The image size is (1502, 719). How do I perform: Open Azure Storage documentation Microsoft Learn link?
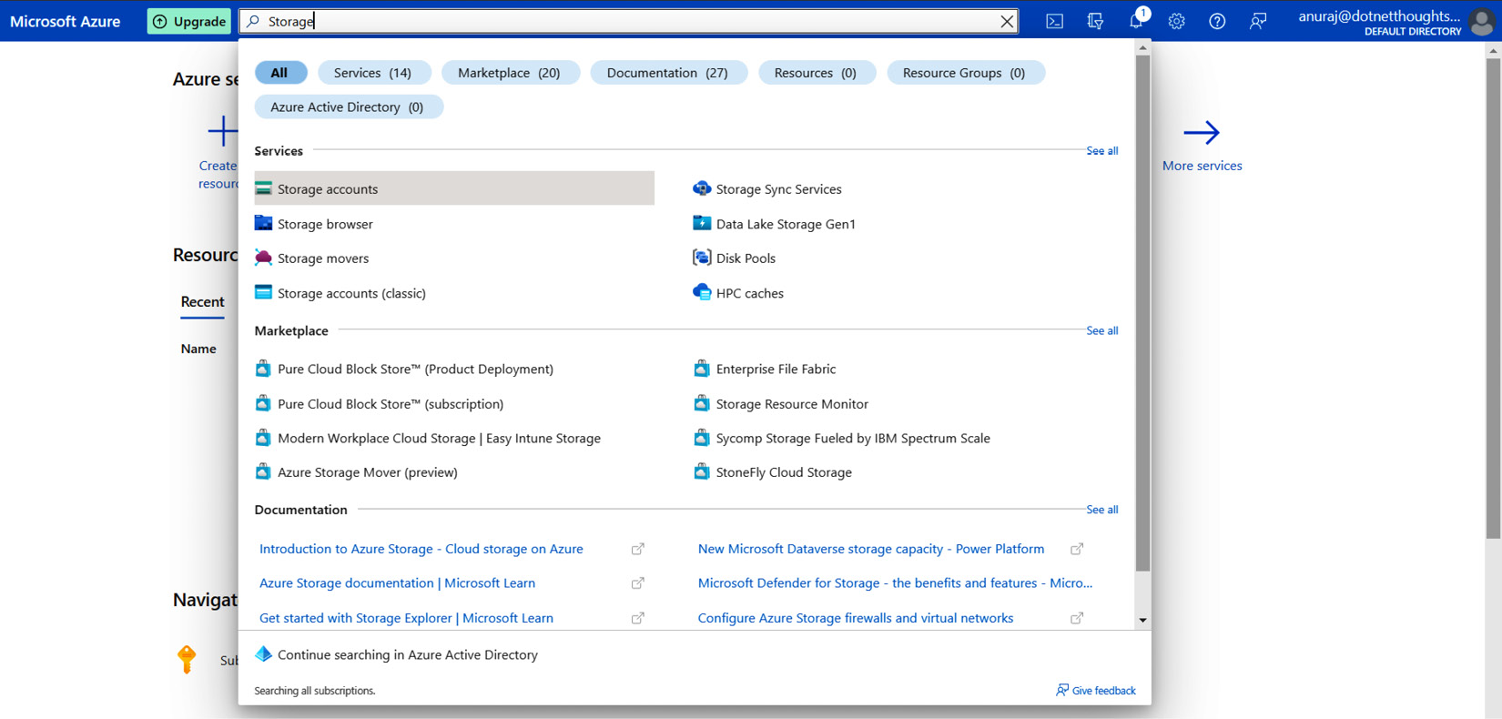pyautogui.click(x=397, y=583)
